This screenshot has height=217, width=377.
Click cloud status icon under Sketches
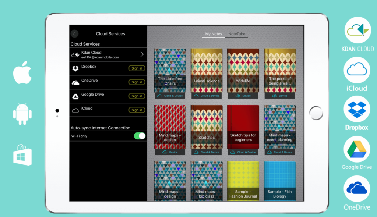[x=196, y=152]
